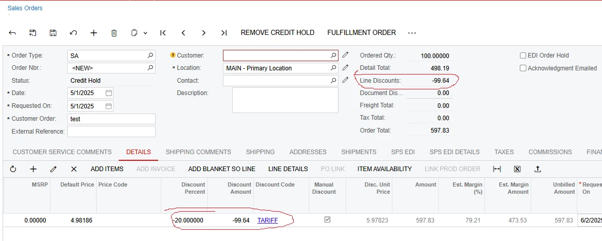Go to the previous record icon
Image resolution: width=602 pixels, height=241 pixels.
click(183, 33)
